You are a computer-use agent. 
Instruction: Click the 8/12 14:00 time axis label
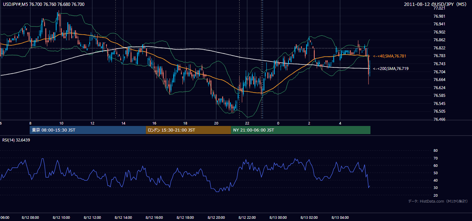point(123,218)
